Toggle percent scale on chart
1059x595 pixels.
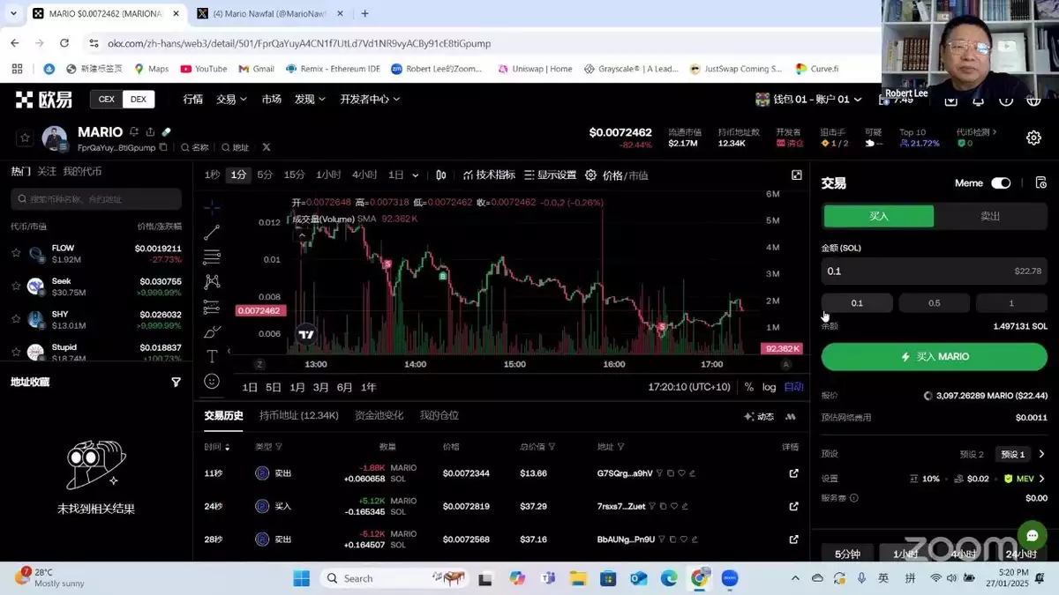(x=748, y=387)
